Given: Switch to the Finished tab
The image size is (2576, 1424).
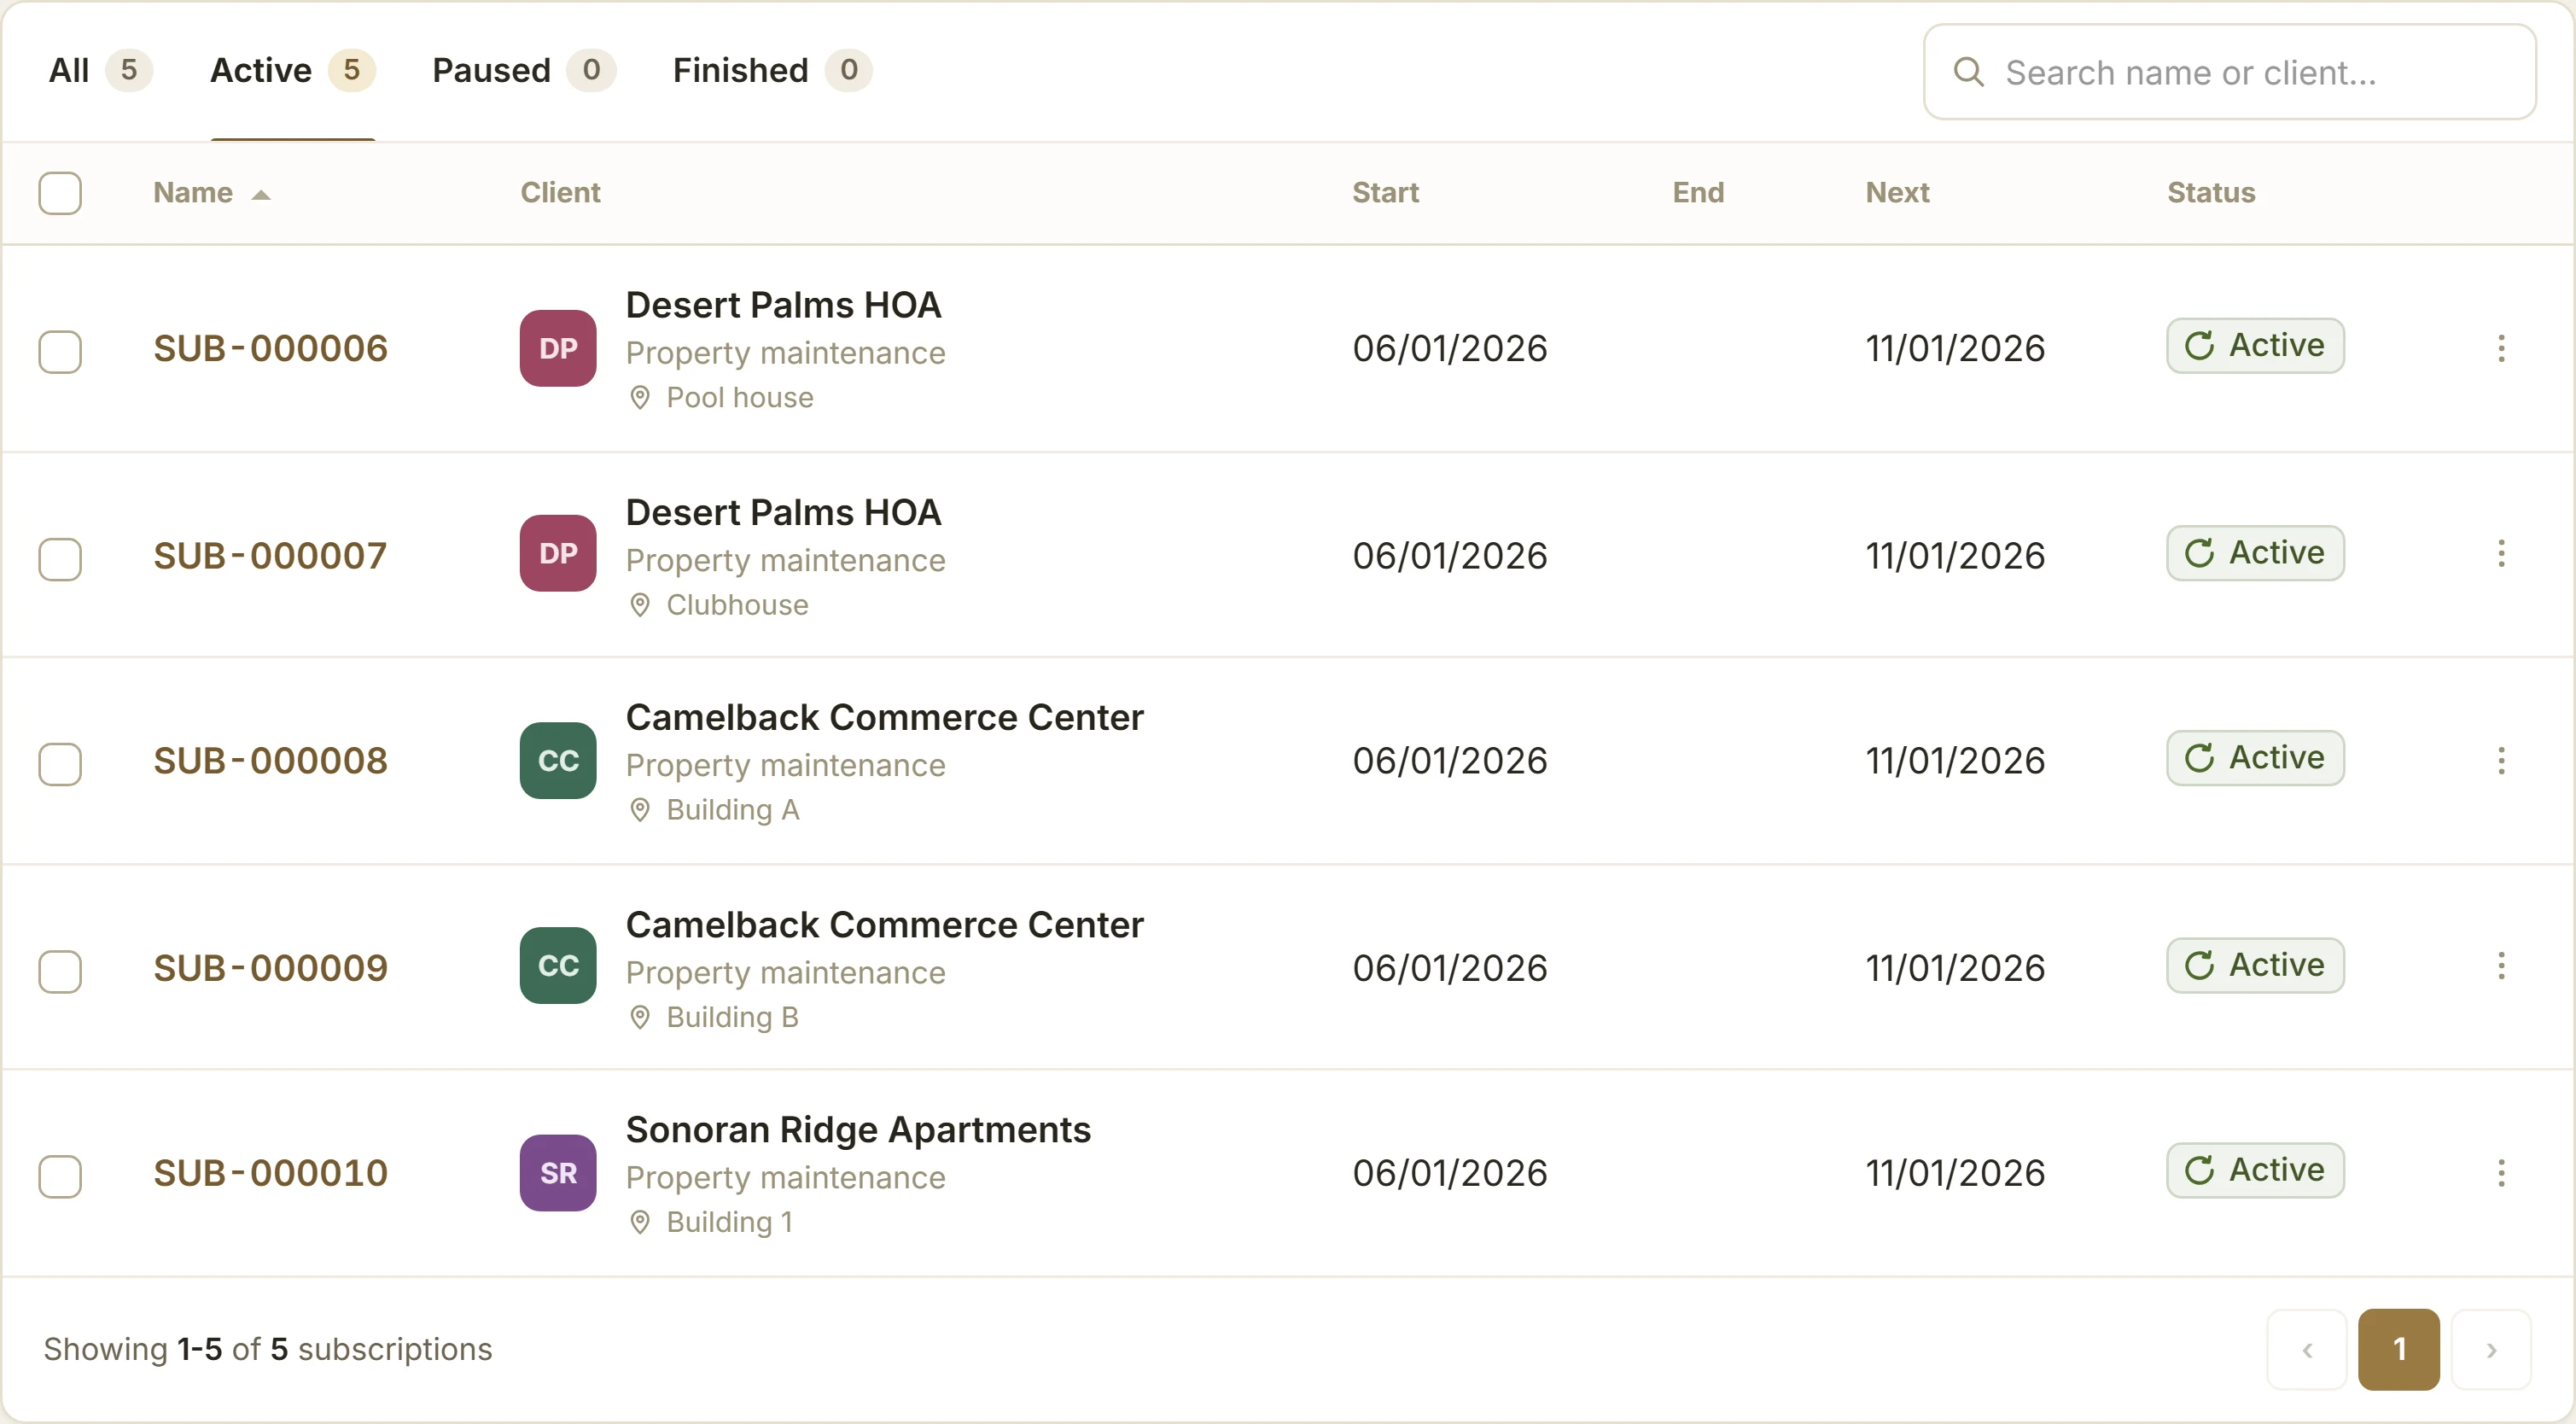Looking at the screenshot, I should pos(772,70).
